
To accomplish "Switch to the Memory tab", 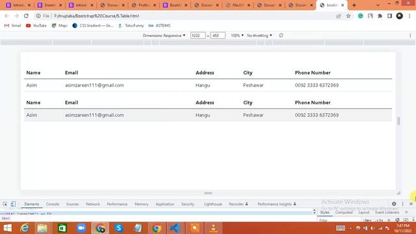I will point(142,204).
